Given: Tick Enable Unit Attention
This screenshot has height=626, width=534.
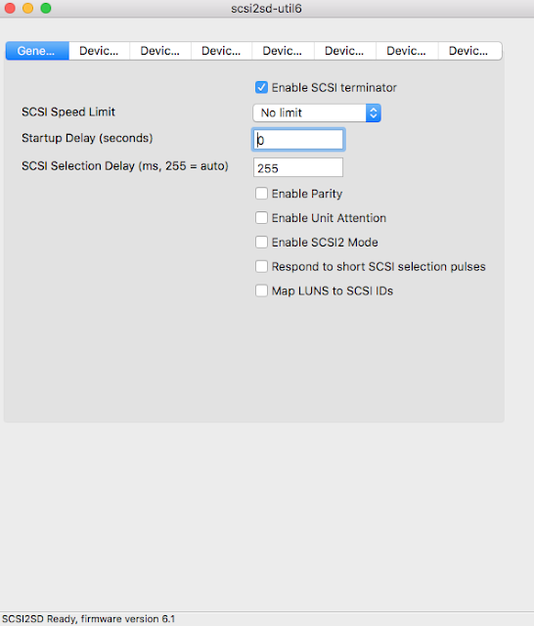Looking at the screenshot, I should click(x=261, y=218).
